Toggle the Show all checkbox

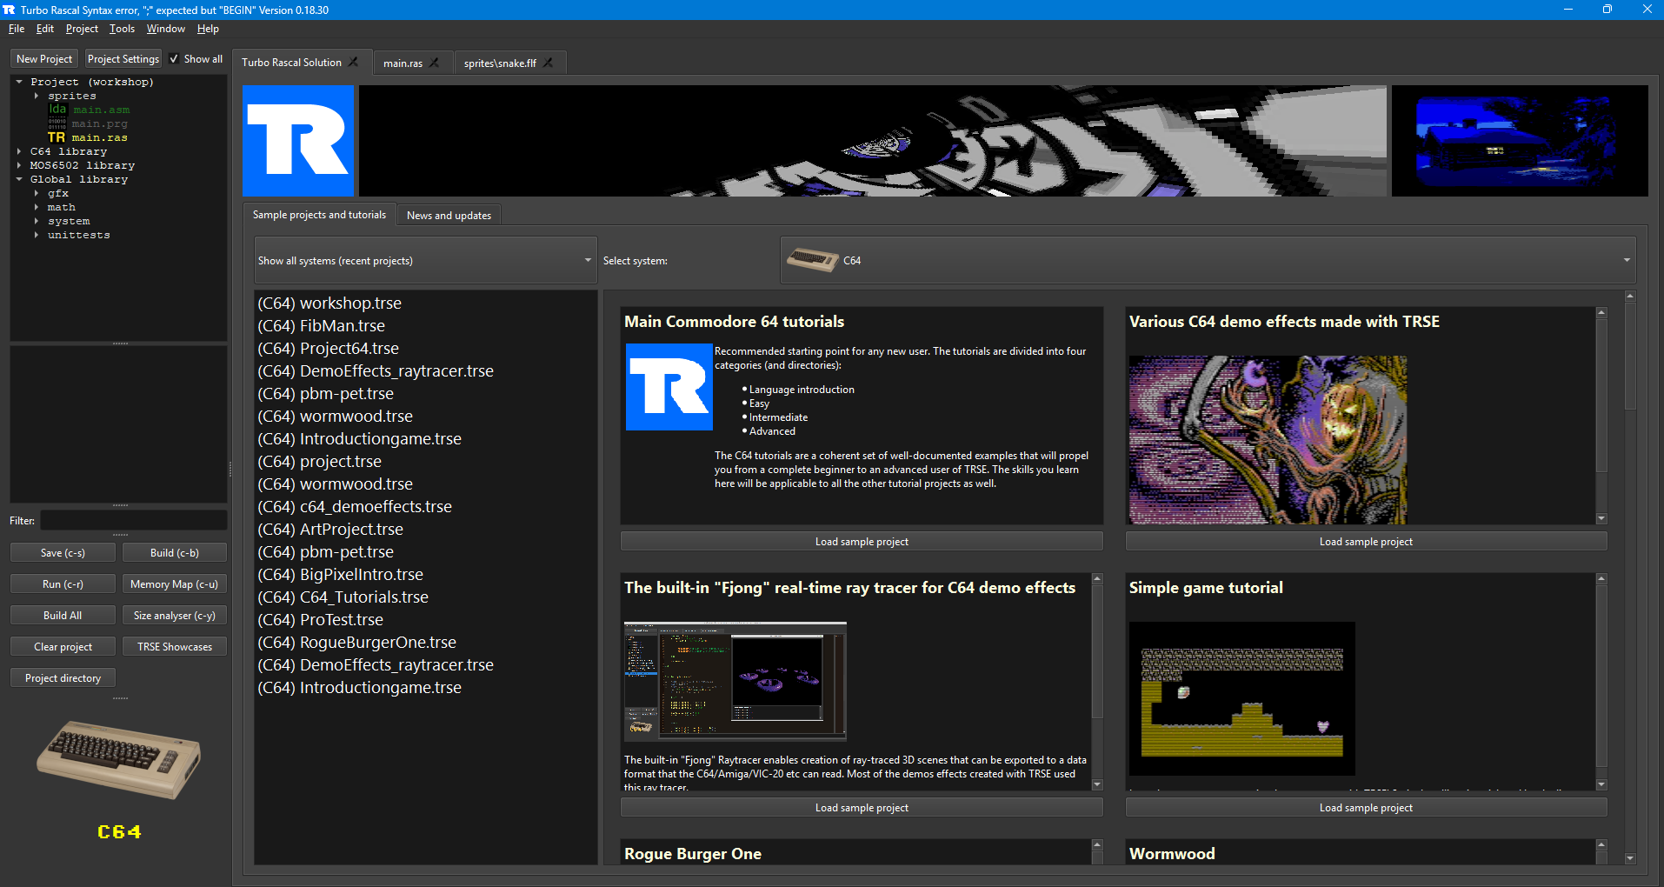tap(174, 58)
